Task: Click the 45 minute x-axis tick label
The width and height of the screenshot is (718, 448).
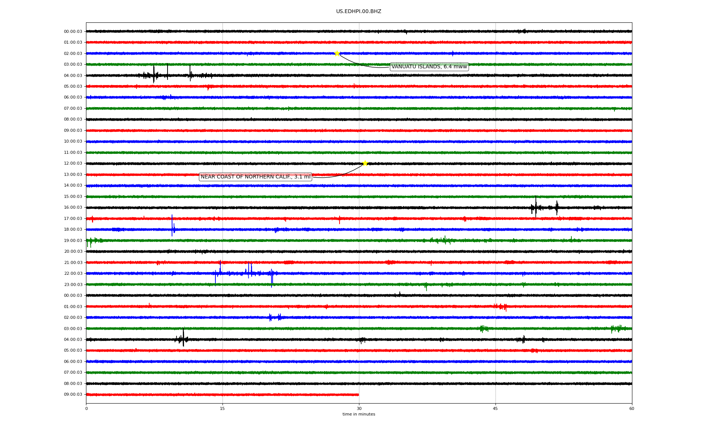Action: click(x=495, y=408)
